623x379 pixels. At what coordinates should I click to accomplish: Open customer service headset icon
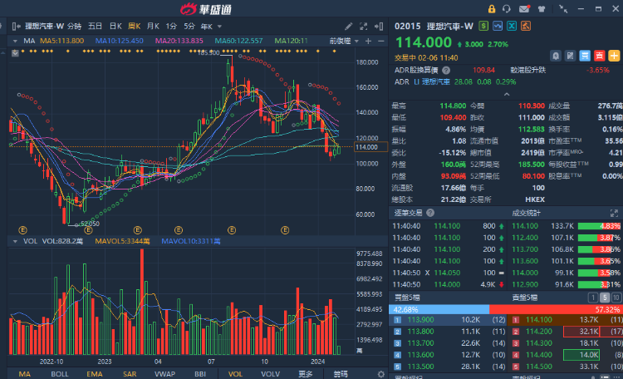click(x=506, y=8)
